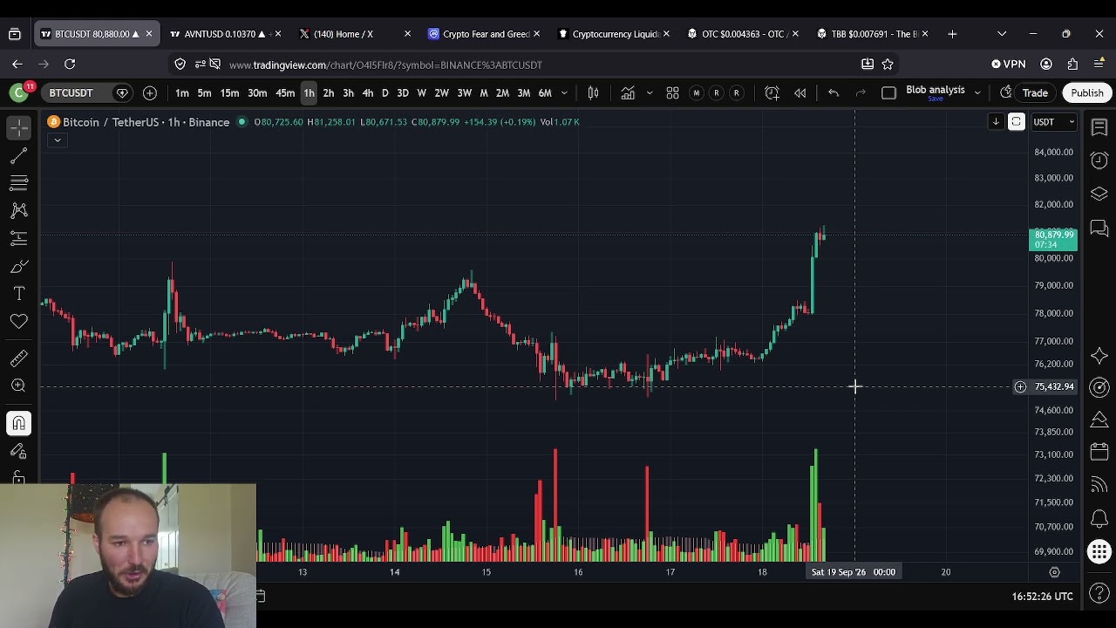1116x628 pixels.
Task: Switch to the 6M timeframe
Action: click(545, 92)
